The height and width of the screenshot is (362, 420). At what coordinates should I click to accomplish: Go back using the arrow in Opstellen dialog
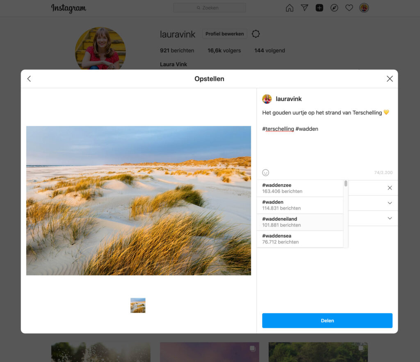pyautogui.click(x=29, y=79)
